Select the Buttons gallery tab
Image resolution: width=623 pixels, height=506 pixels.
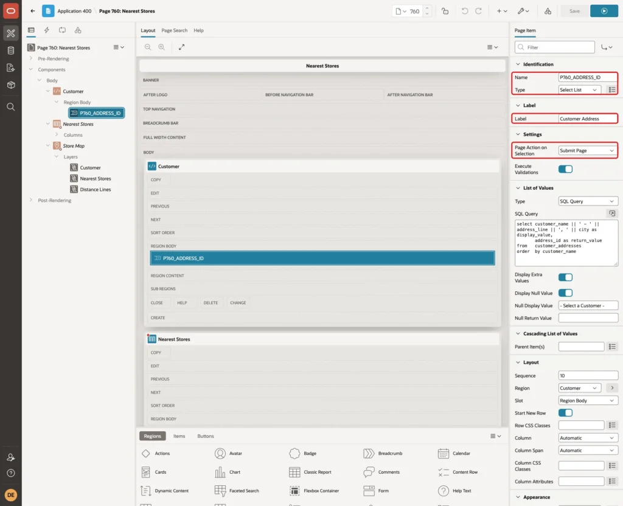[x=206, y=436]
